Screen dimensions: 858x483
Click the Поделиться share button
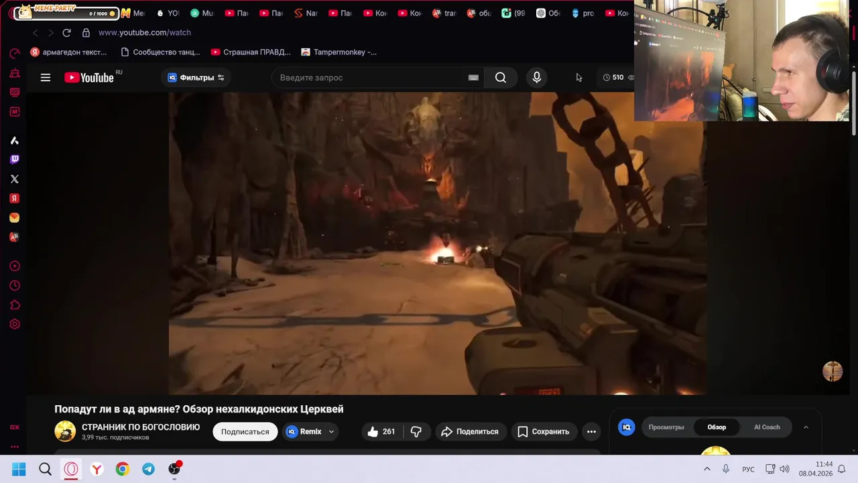(x=470, y=432)
